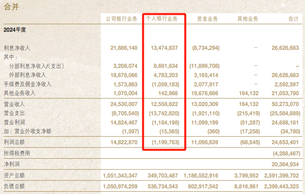Click the value 24,530,007

pyautogui.click(x=124, y=104)
